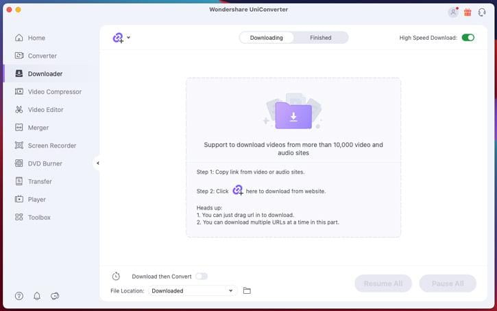
Task: Click the Resume All button
Action: pos(383,284)
